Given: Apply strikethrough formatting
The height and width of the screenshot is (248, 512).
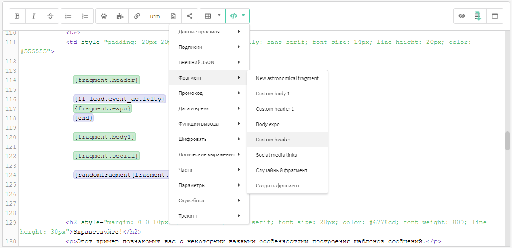Looking at the screenshot, I should click(x=51, y=16).
